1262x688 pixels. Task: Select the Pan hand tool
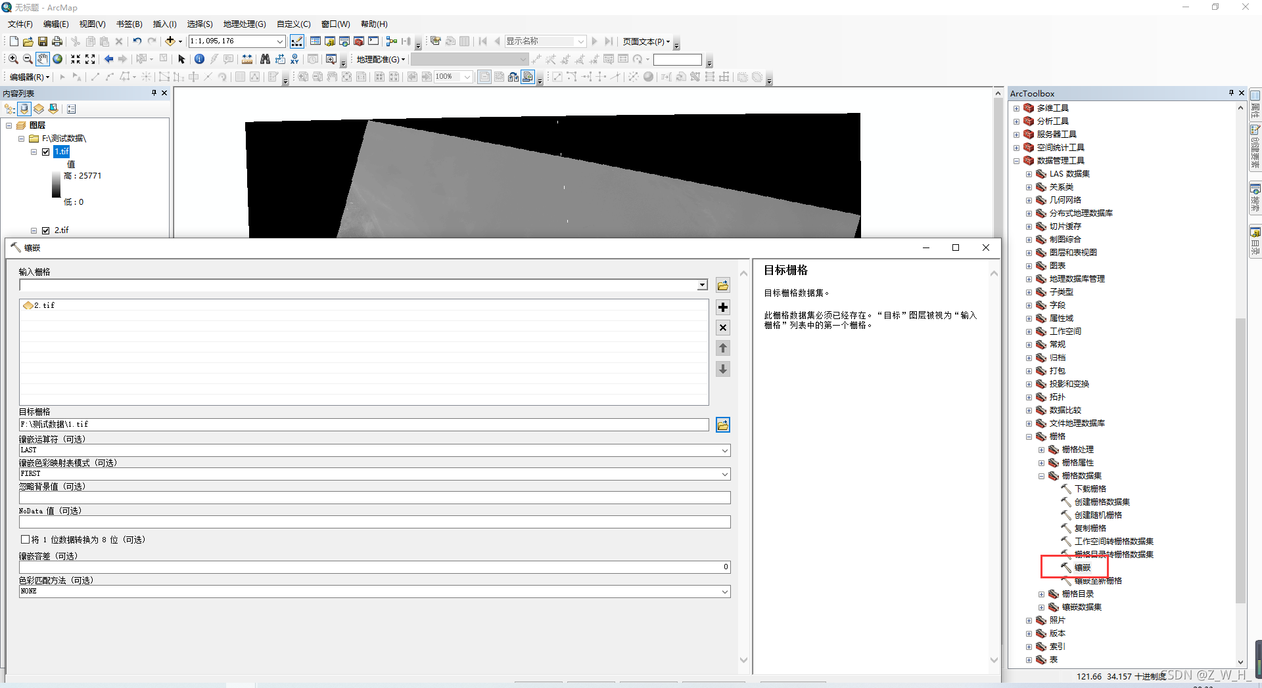[42, 59]
